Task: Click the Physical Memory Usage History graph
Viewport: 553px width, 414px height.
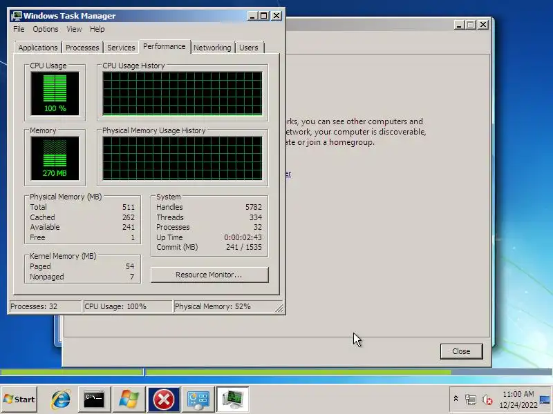Action: click(x=182, y=159)
